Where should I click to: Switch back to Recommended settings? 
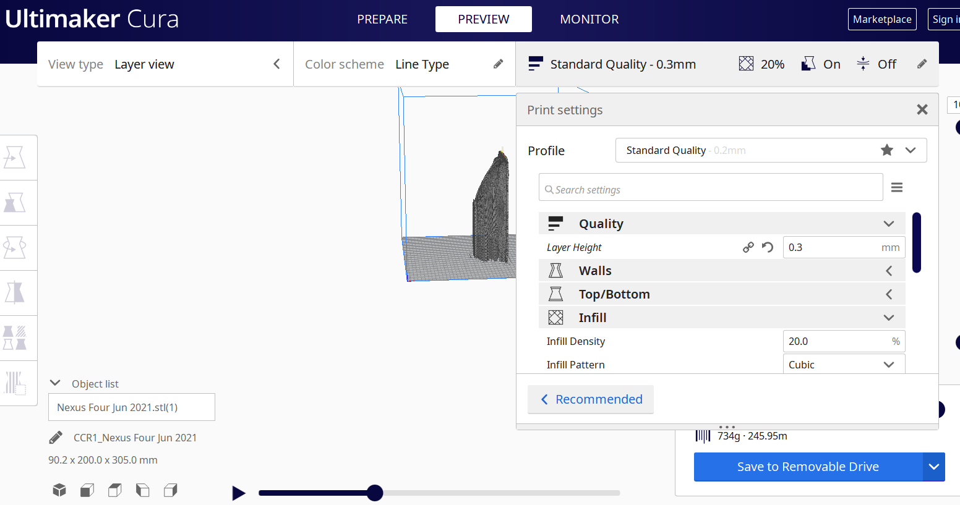point(591,399)
